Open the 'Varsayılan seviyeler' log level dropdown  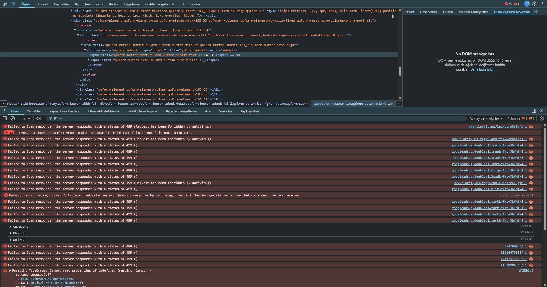point(486,118)
